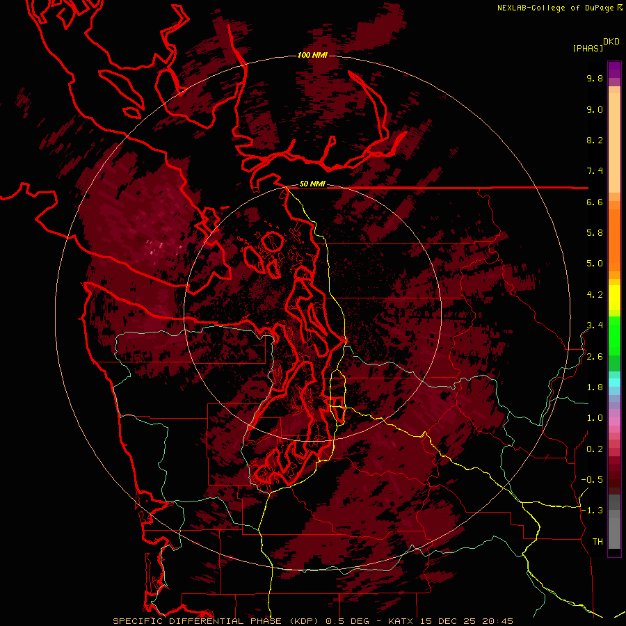Pick the pale peach segment of the color bar

coord(614,143)
